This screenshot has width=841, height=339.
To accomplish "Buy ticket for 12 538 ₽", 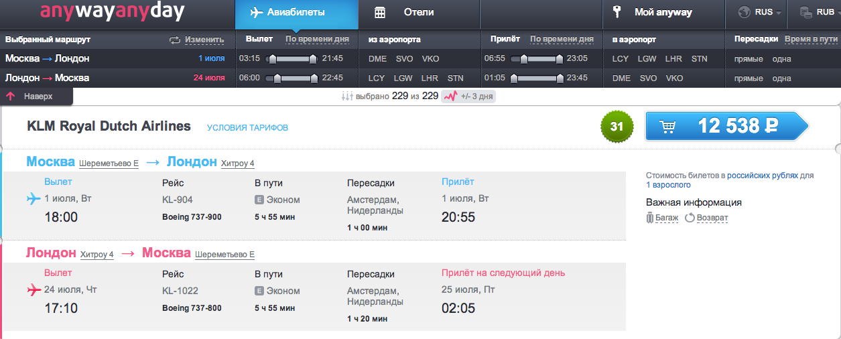I will point(726,126).
